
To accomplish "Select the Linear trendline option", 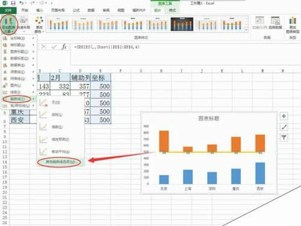I will tap(60, 115).
